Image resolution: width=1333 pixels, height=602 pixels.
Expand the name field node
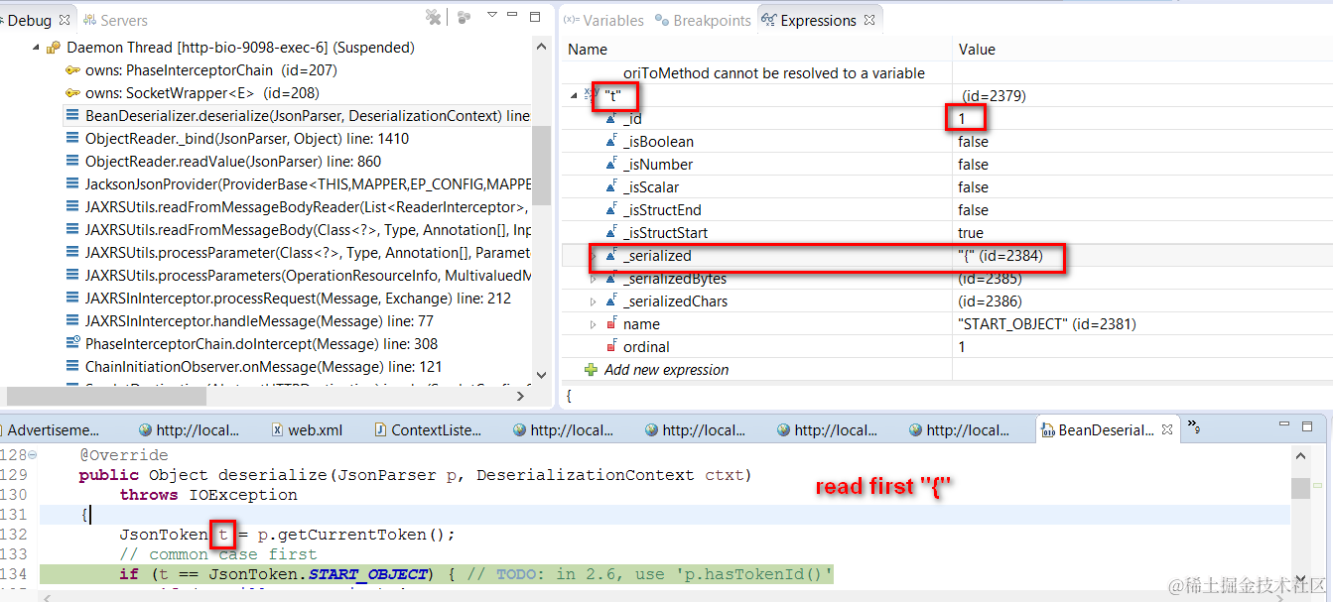point(594,324)
